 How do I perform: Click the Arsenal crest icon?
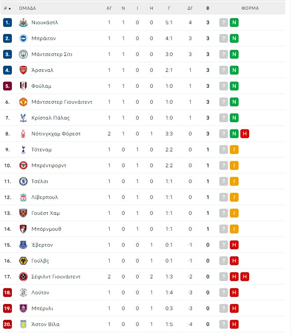coord(23,70)
